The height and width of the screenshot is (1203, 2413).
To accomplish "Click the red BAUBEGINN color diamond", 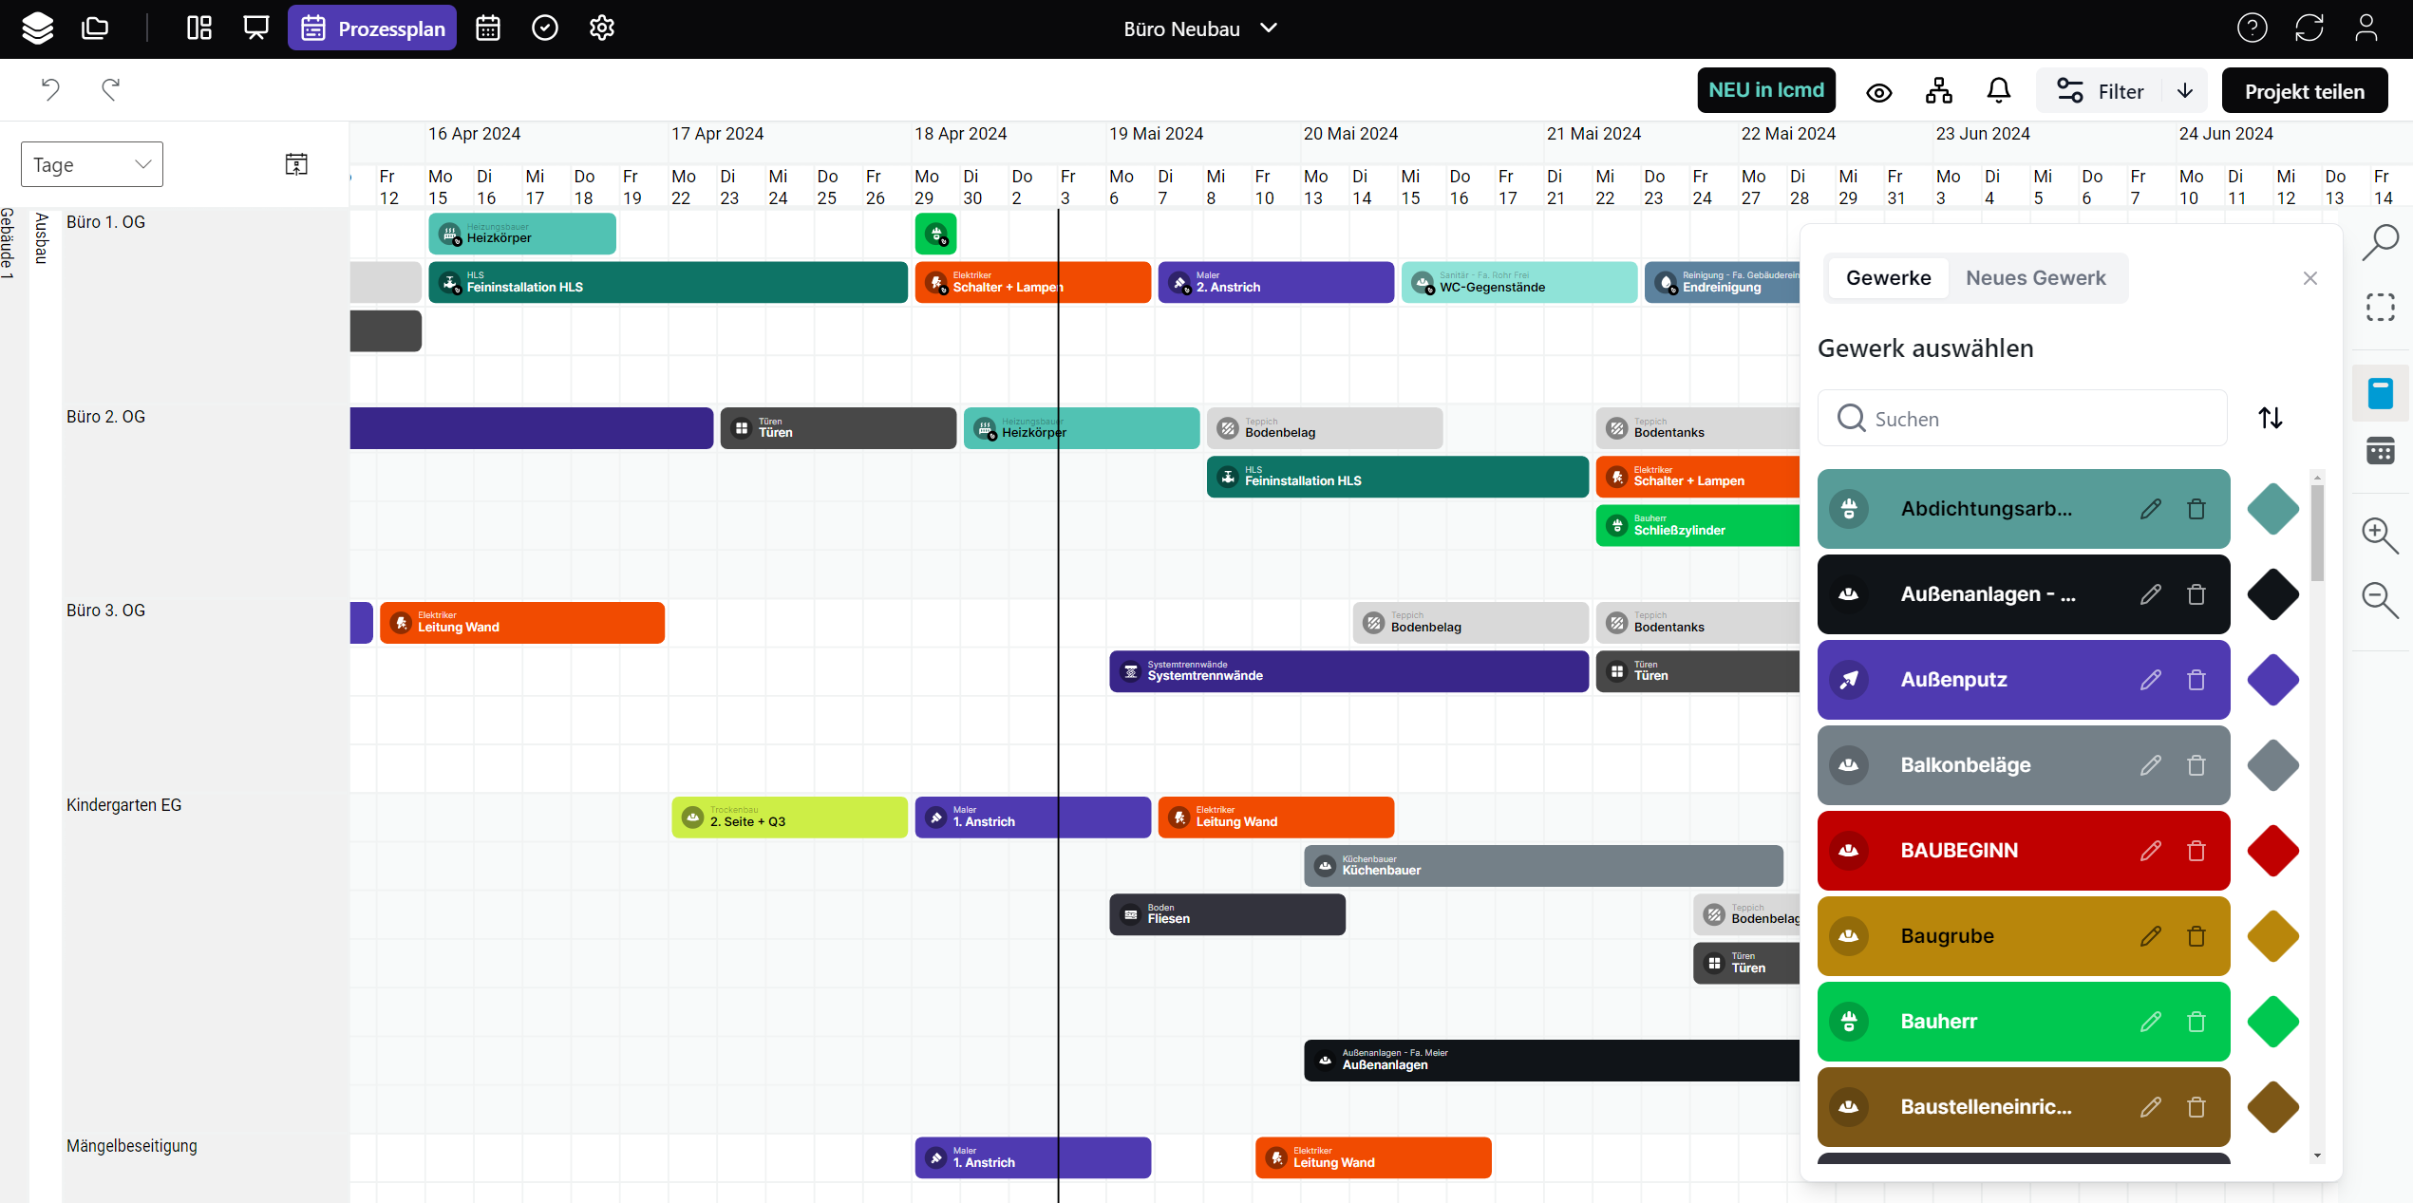I will click(x=2272, y=851).
